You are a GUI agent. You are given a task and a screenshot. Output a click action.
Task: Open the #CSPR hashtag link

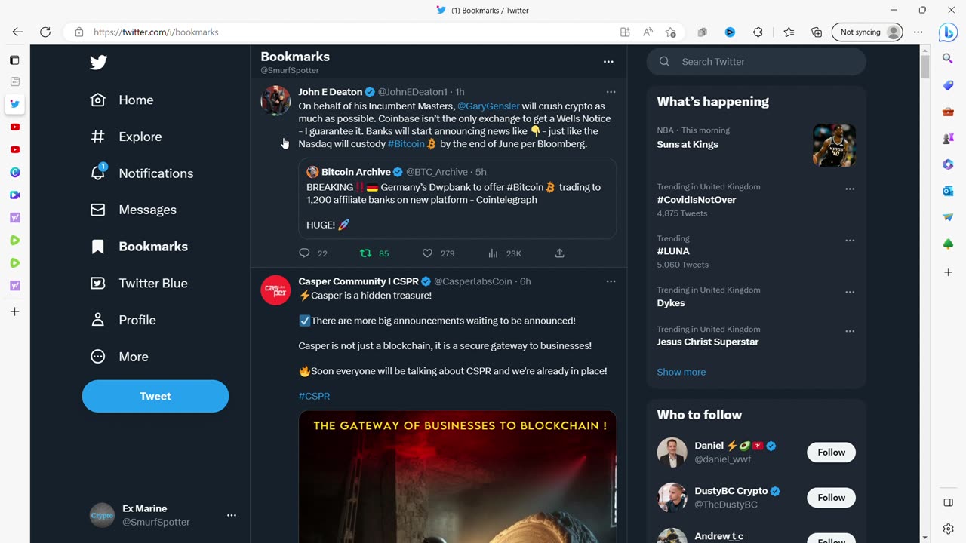(314, 396)
